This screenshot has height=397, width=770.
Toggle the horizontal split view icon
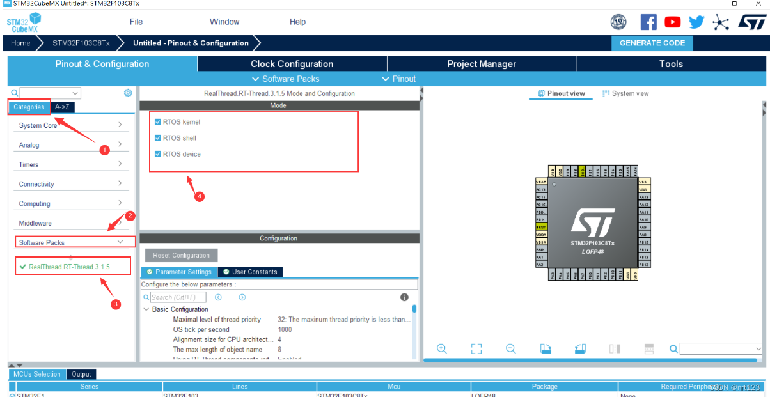(649, 348)
